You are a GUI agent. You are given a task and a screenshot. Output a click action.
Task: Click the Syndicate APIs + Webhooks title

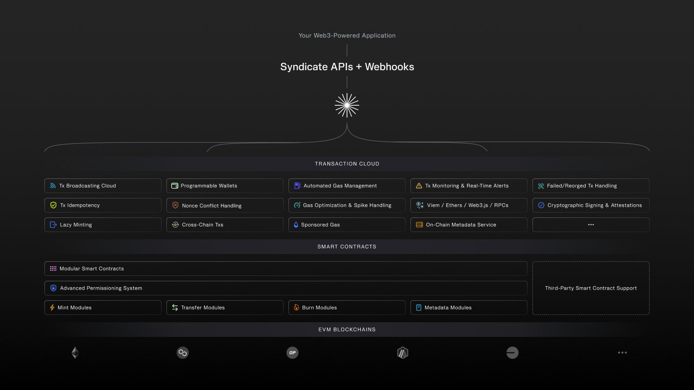tap(347, 67)
